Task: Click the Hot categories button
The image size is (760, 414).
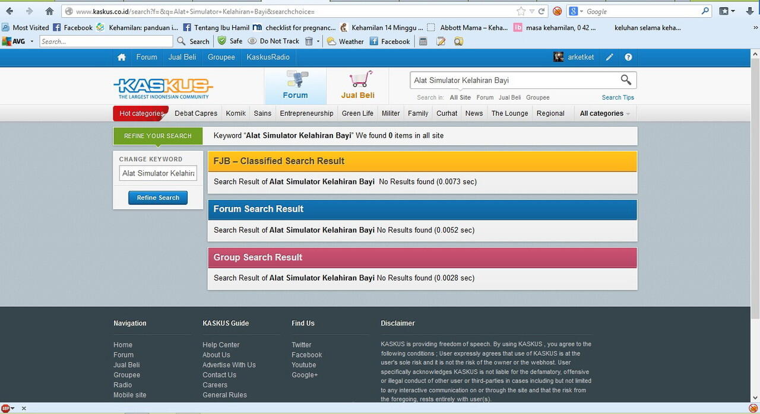Action: point(141,113)
